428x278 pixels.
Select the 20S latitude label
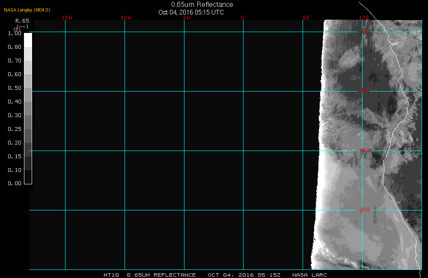pyautogui.click(x=364, y=210)
